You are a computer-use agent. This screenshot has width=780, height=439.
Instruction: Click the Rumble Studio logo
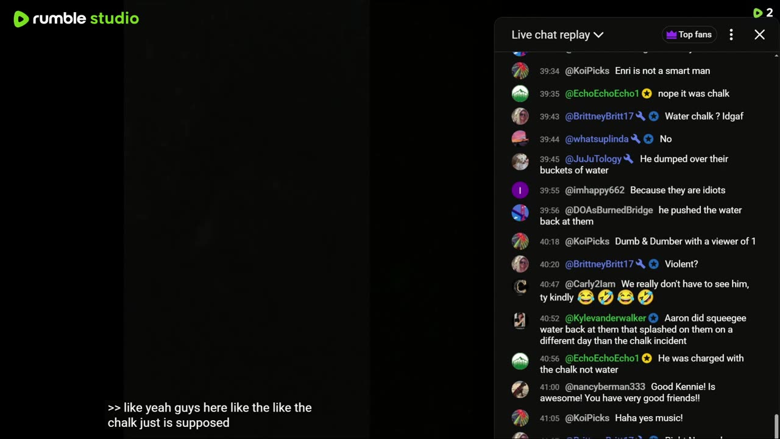pyautogui.click(x=76, y=19)
